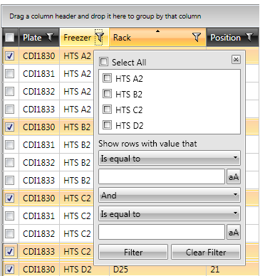Open the Rack column filter funnel

[197, 37]
